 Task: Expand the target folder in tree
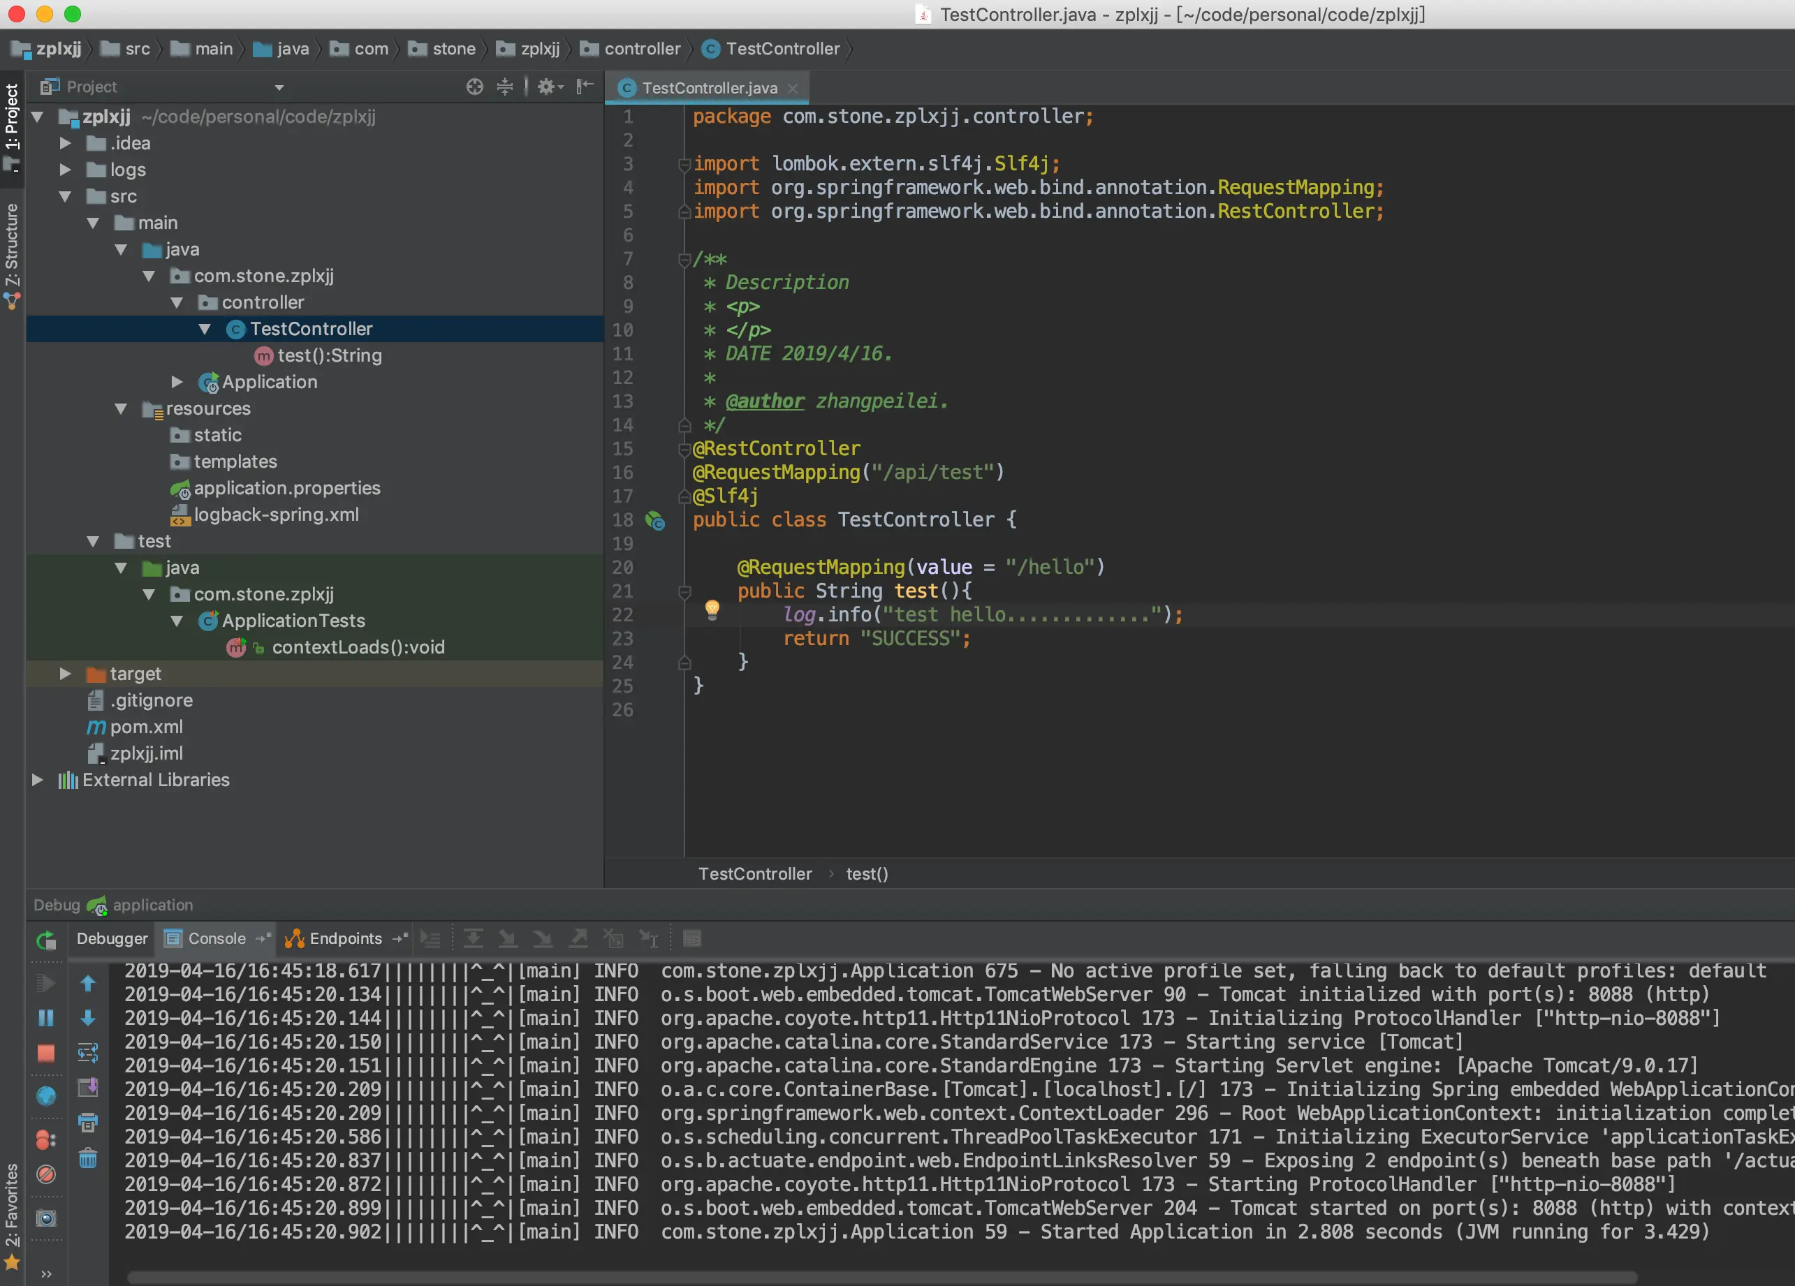click(x=66, y=674)
